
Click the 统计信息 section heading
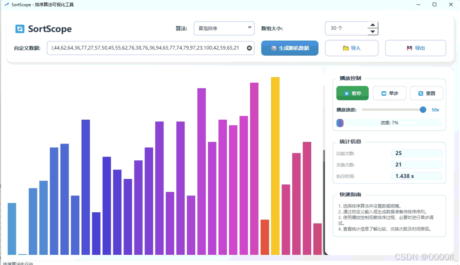coord(350,142)
